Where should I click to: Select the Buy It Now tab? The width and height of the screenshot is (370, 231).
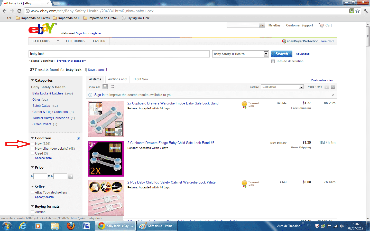pyautogui.click(x=141, y=79)
